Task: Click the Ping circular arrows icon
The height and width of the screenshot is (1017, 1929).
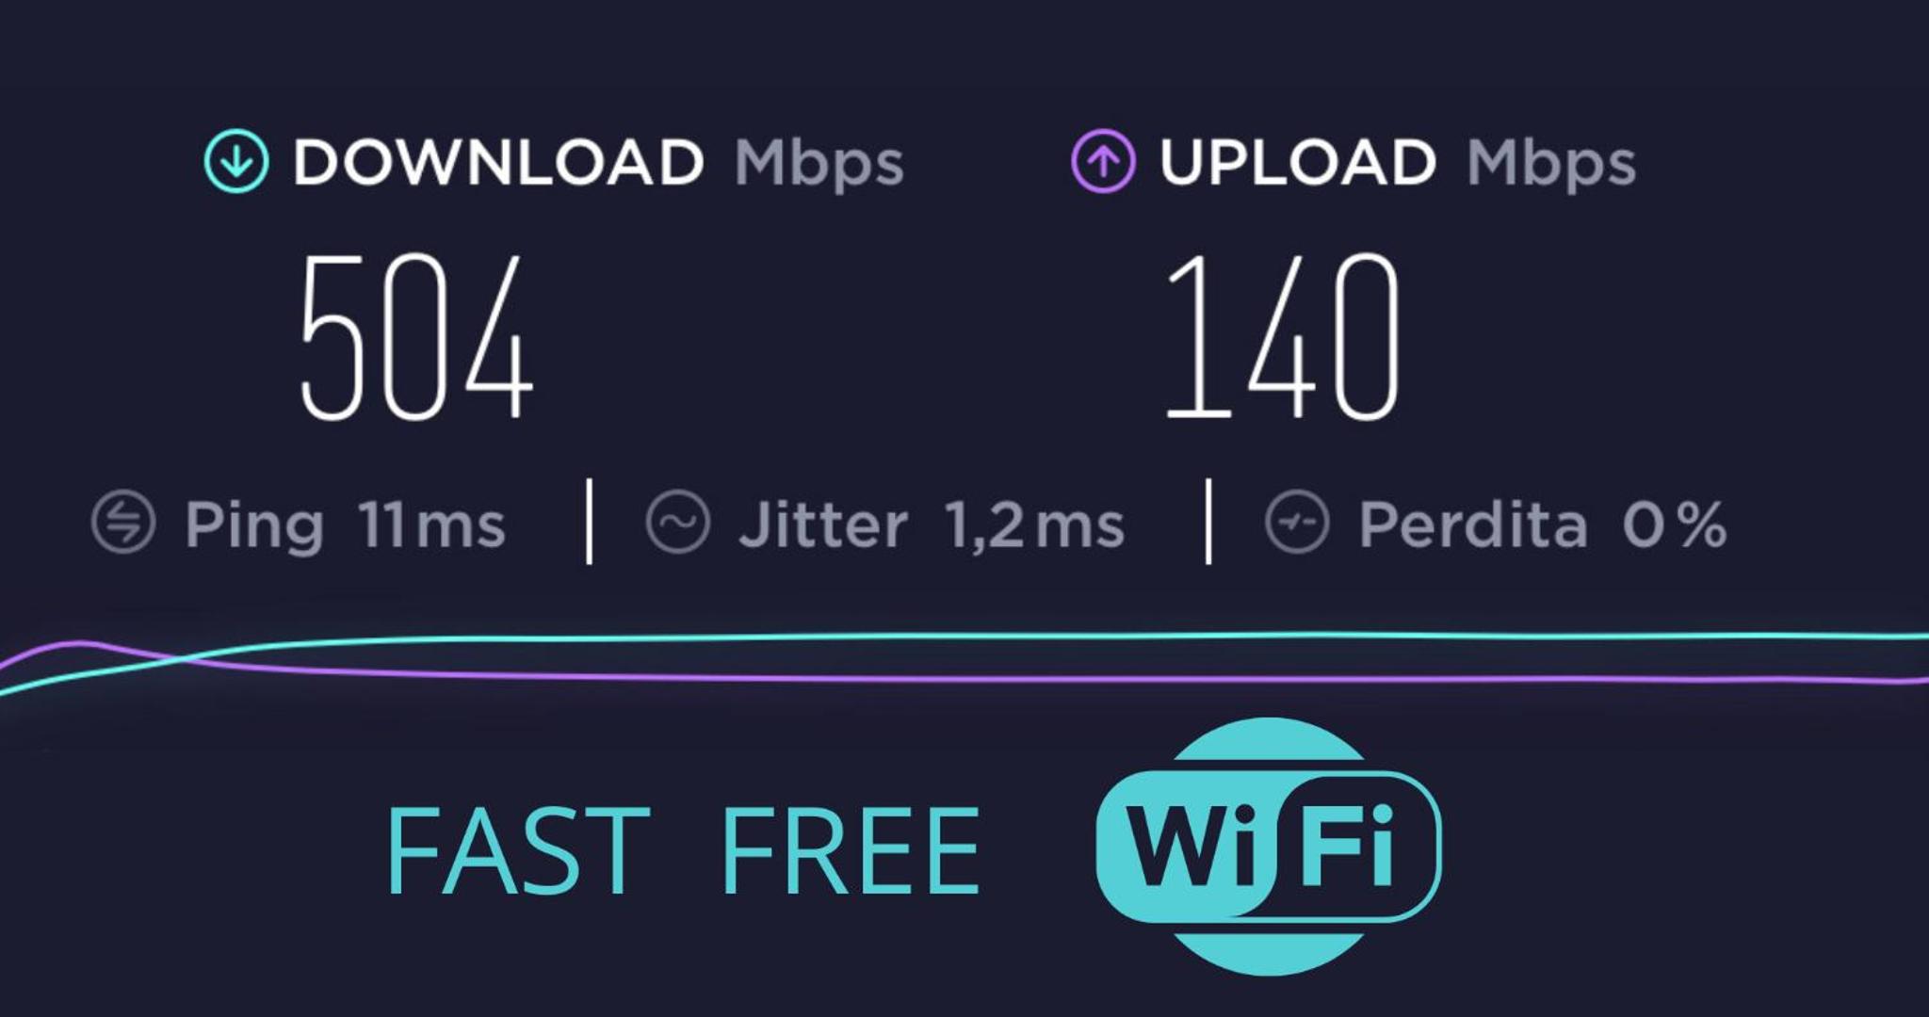Action: point(123,521)
